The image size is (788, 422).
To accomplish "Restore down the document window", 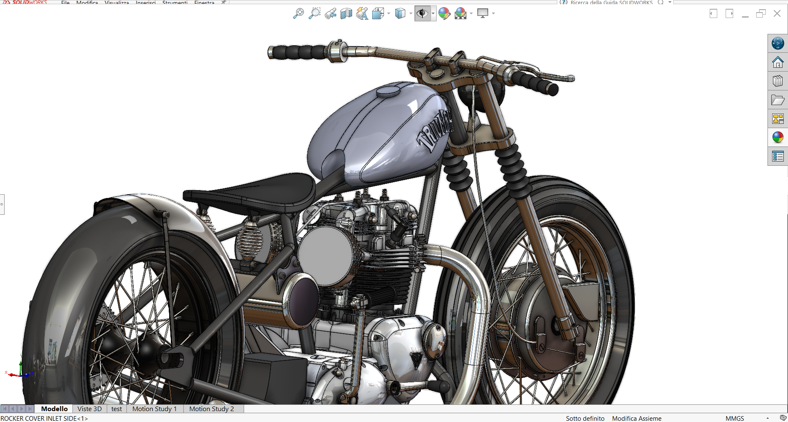I will pos(761,13).
